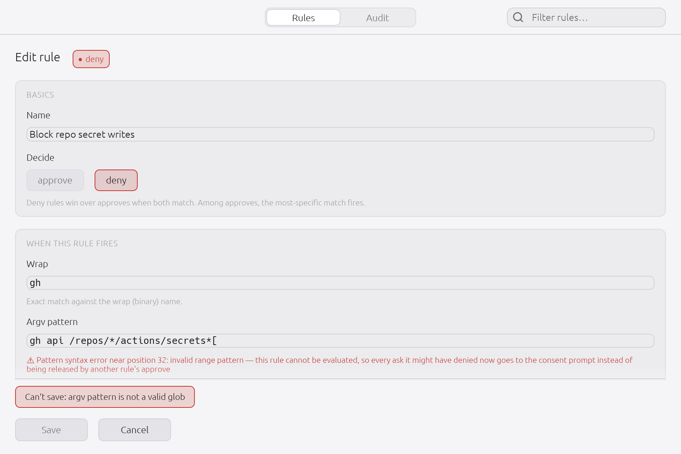Click the 'Exact match against the wrap' hint
The width and height of the screenshot is (681, 454).
[x=104, y=302]
